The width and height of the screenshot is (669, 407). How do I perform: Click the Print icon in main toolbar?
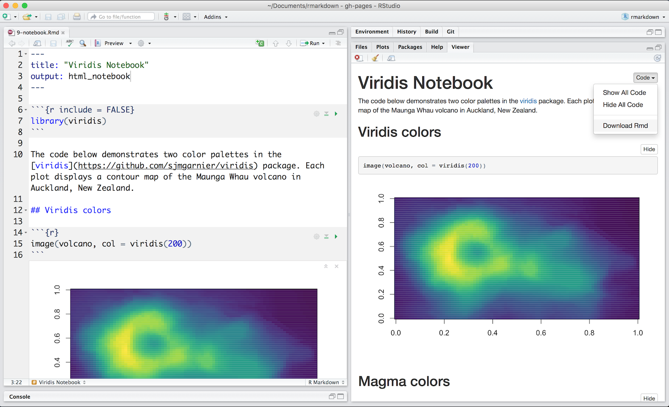tap(77, 17)
